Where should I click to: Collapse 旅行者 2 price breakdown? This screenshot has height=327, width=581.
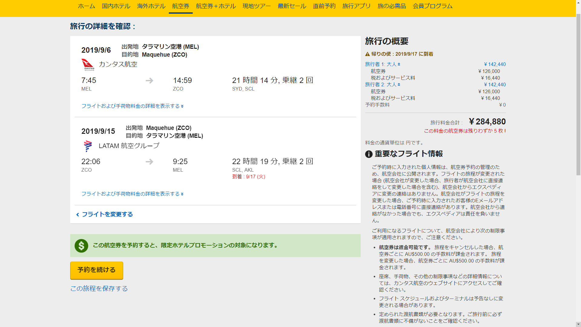coord(382,84)
